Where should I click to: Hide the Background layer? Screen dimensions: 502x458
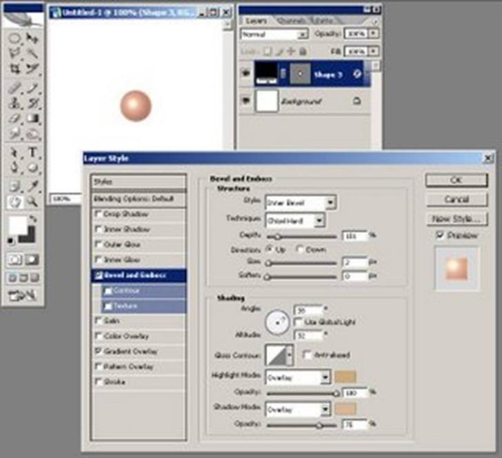pos(246,101)
